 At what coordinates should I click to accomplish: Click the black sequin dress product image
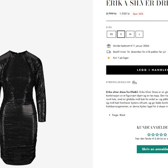[x=23, y=108]
